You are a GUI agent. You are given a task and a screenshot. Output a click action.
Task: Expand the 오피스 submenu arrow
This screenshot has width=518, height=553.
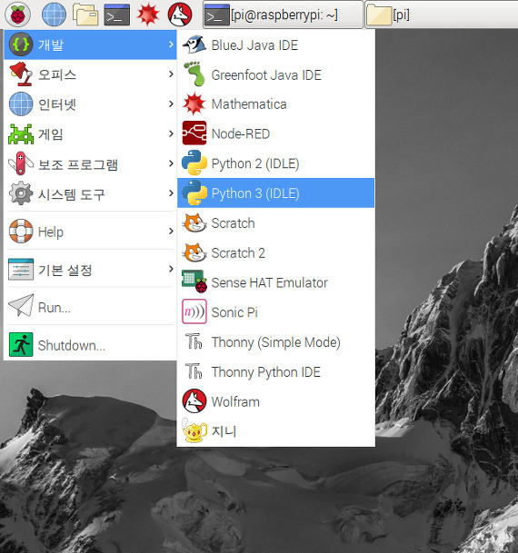[171, 74]
